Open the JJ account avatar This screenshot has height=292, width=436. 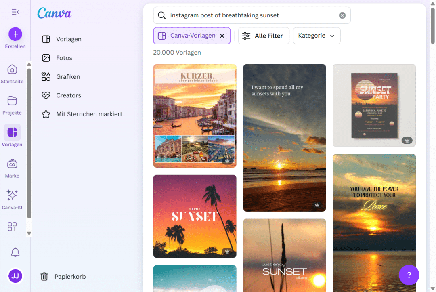[x=15, y=276]
